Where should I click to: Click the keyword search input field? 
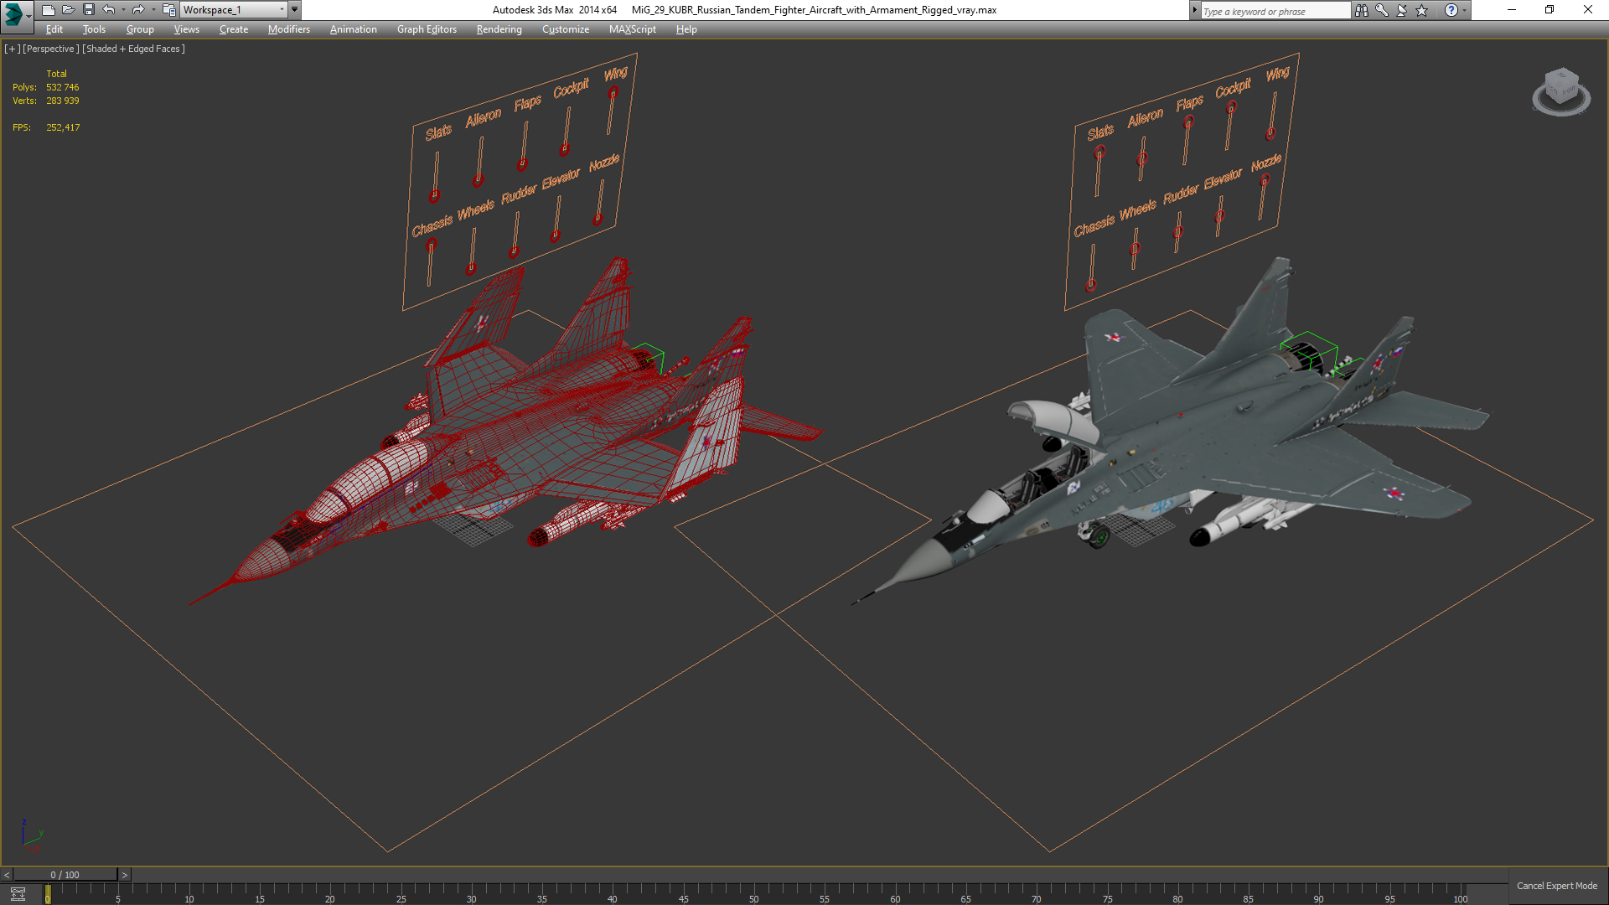pos(1274,11)
